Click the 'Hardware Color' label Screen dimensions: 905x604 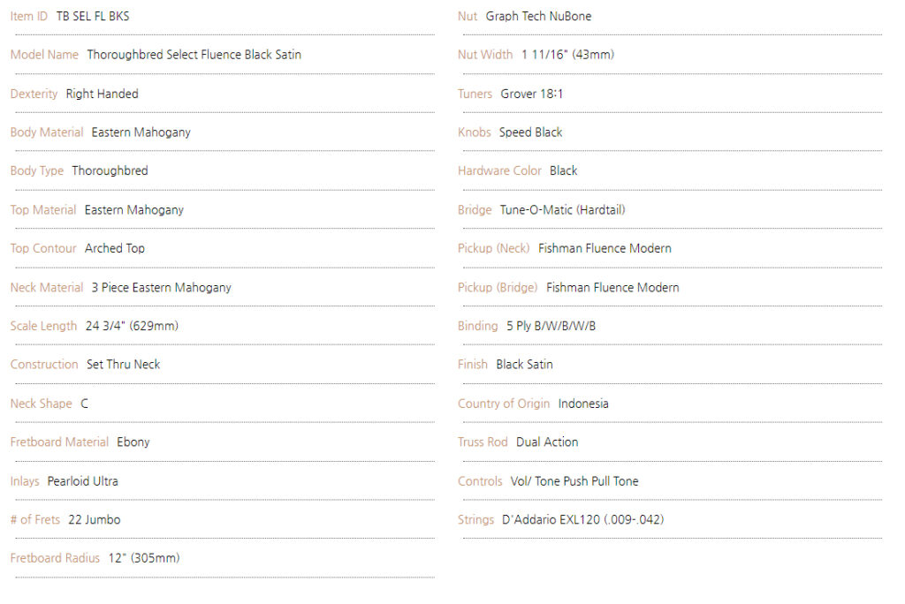click(500, 170)
